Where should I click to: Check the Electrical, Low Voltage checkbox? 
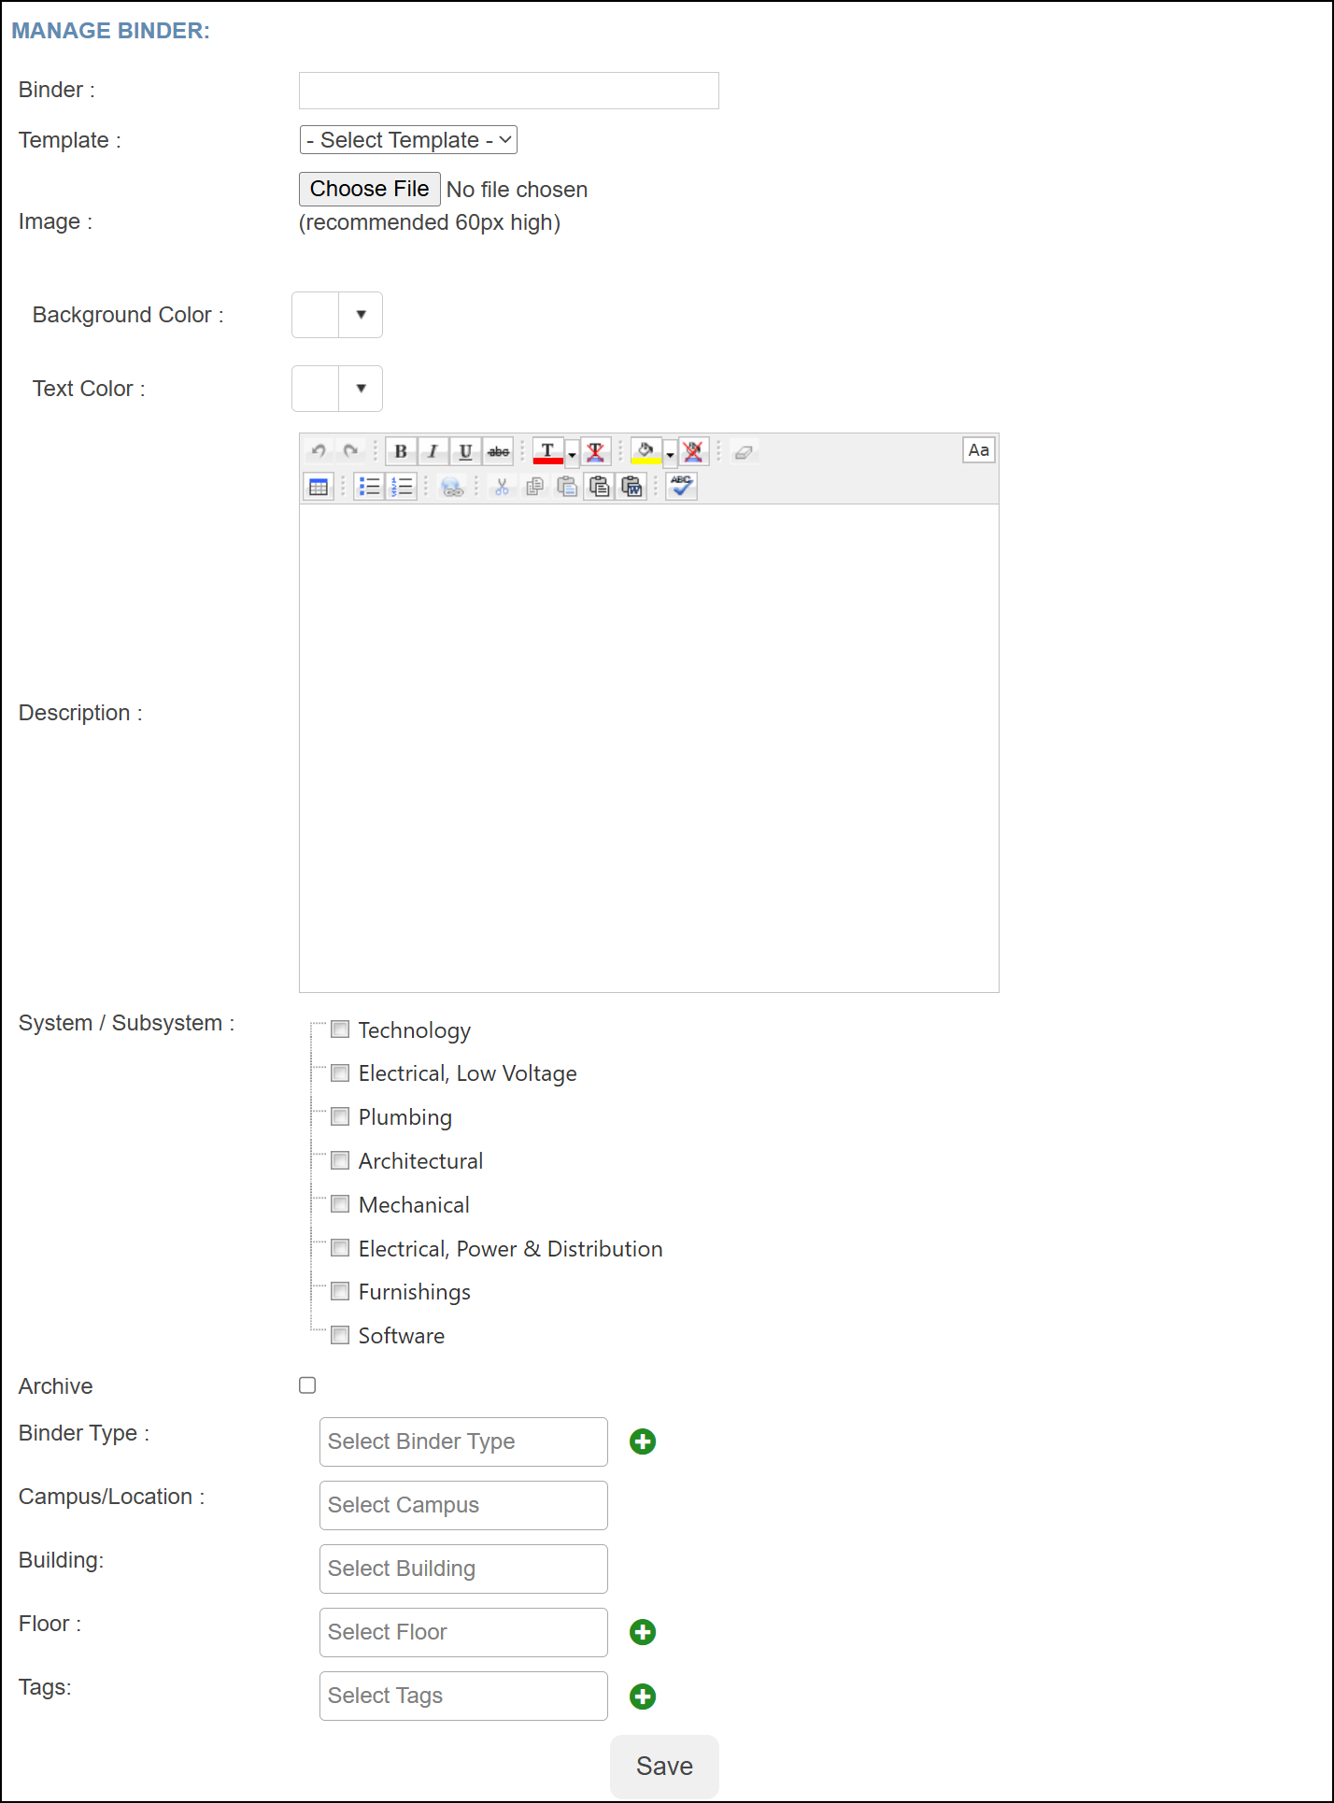[x=340, y=1072]
